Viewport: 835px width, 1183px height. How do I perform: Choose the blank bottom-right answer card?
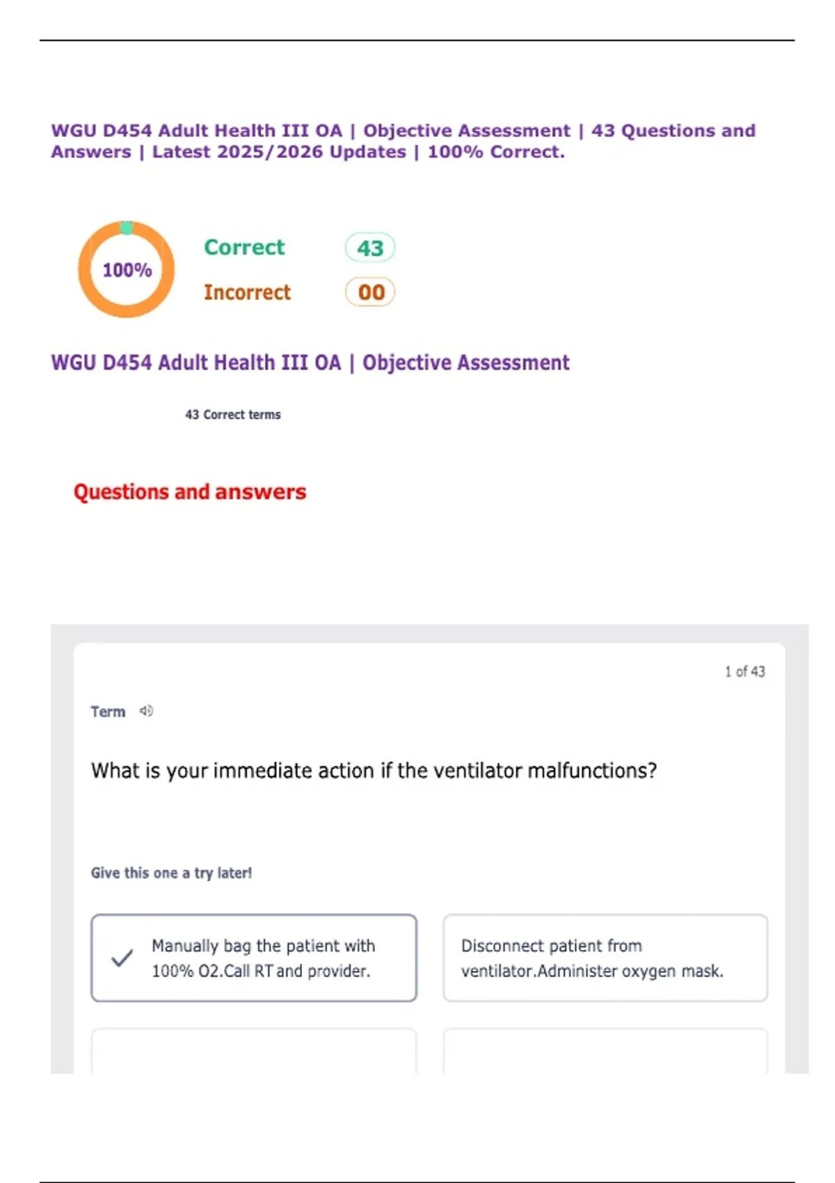[x=605, y=1051]
